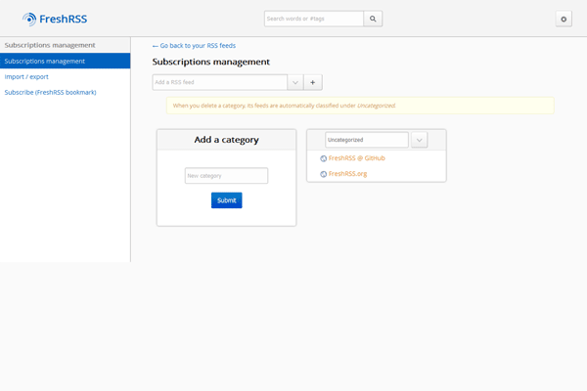Image resolution: width=587 pixels, height=391 pixels.
Task: Go back to your RSS feeds
Action: [x=194, y=45]
